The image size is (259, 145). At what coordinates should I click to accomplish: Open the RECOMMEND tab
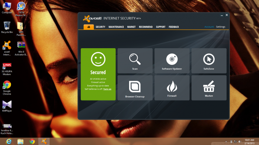[146, 27]
